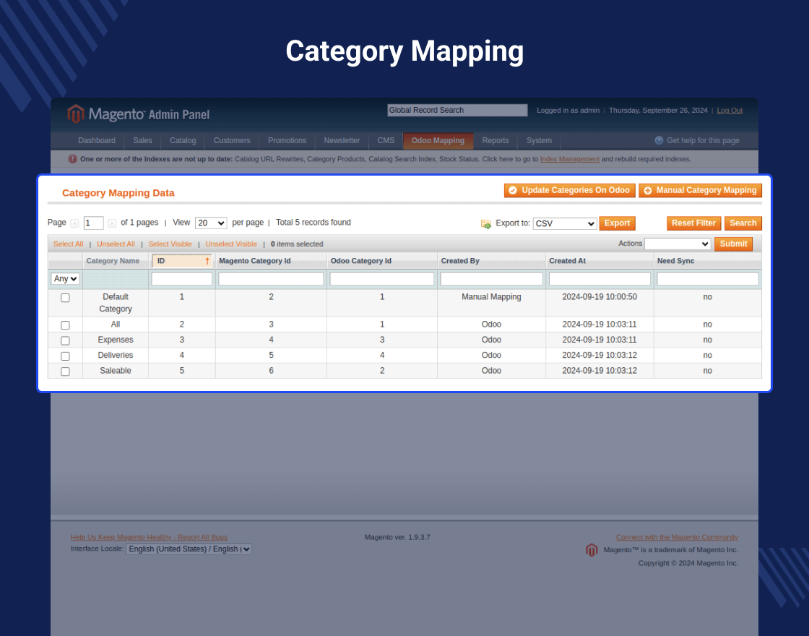Open the System menu
This screenshot has width=809, height=636.
539,140
